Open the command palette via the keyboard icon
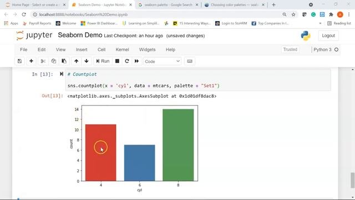 pos(190,61)
